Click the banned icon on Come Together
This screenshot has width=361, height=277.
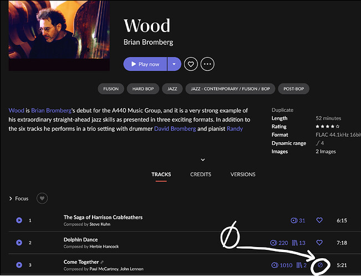pos(320,266)
